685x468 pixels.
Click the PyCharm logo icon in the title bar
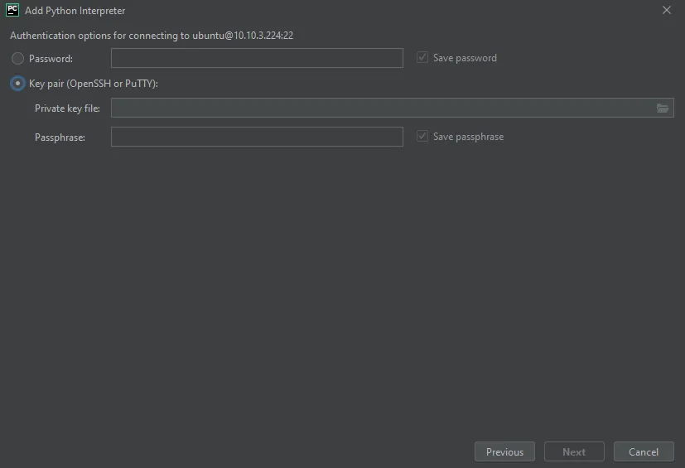tap(12, 10)
